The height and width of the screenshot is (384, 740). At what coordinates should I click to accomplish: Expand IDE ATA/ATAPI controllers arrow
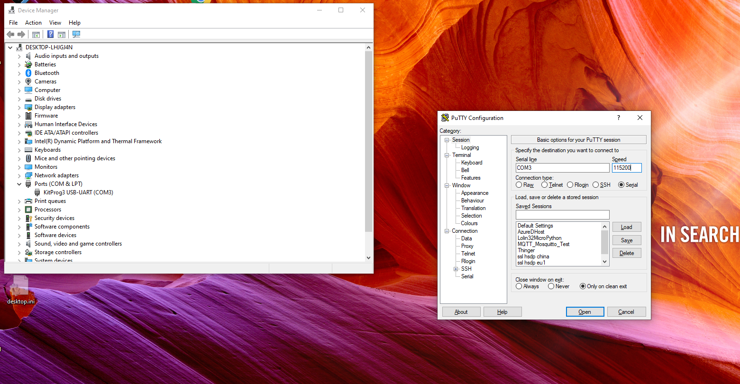tap(19, 133)
